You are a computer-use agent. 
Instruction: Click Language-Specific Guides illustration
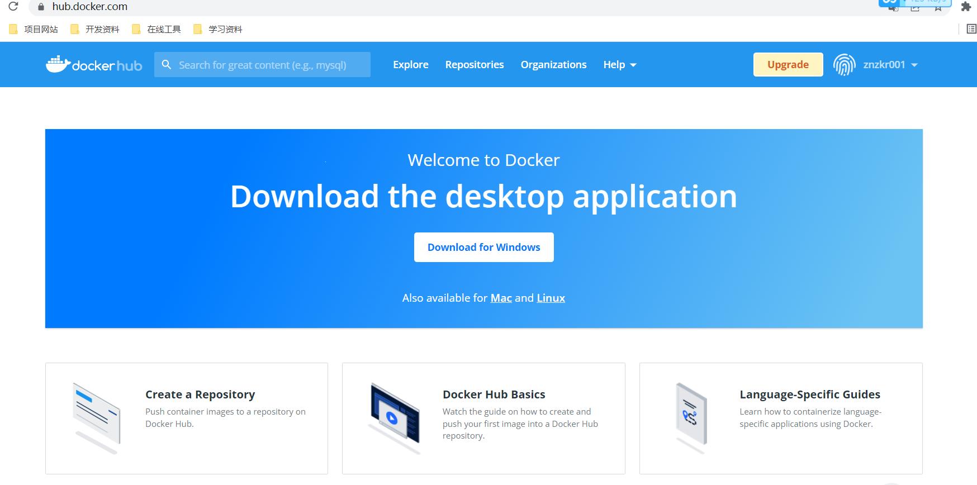pyautogui.click(x=691, y=417)
